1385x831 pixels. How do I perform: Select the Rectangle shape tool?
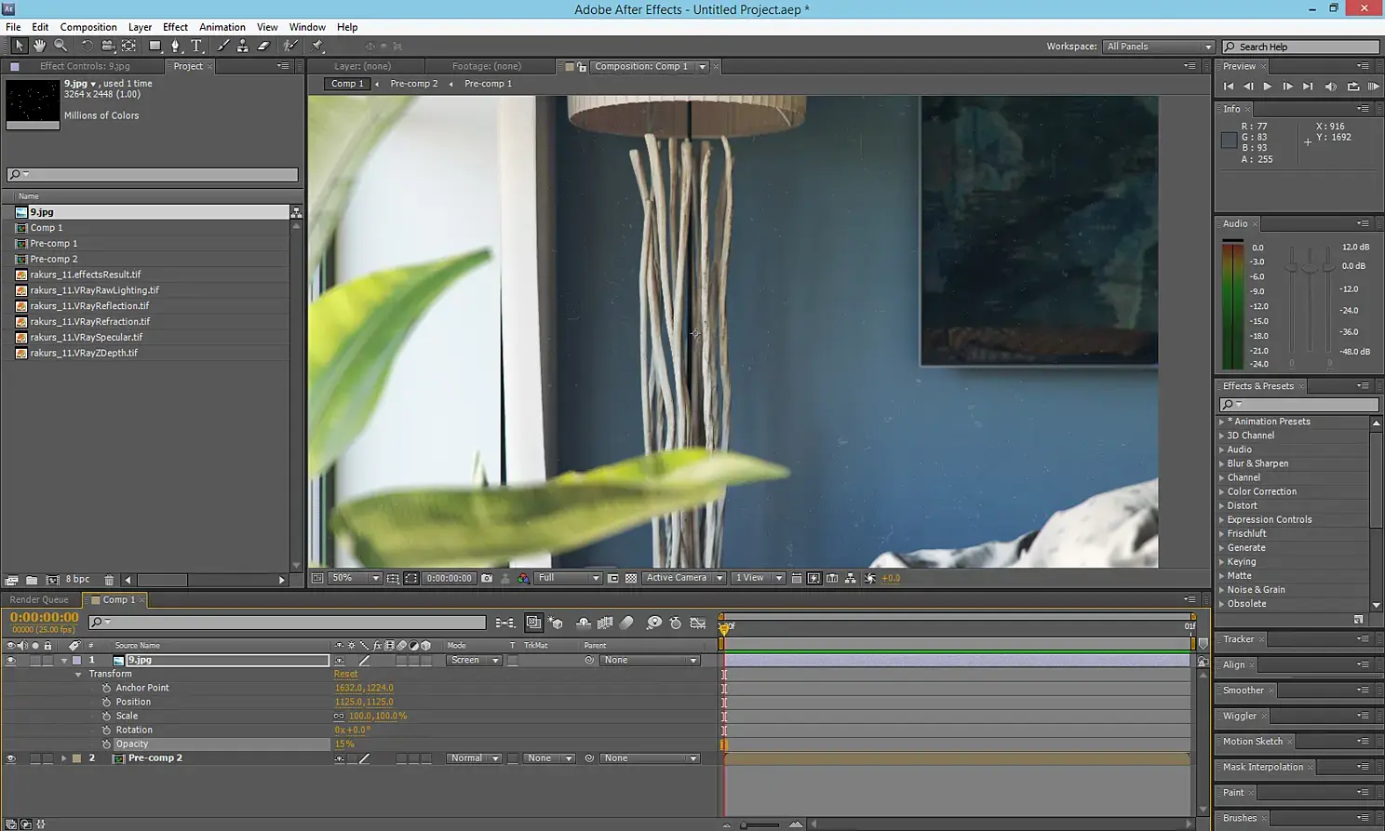[x=155, y=46]
